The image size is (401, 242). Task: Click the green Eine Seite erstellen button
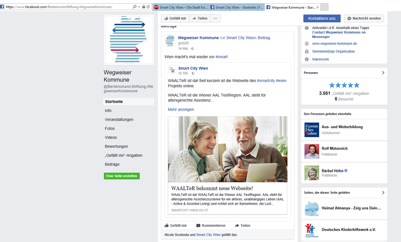click(x=122, y=176)
